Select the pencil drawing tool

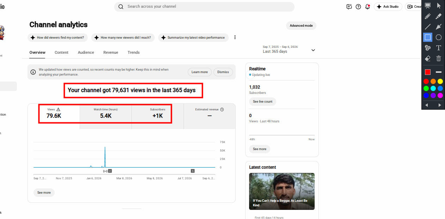pos(428,16)
